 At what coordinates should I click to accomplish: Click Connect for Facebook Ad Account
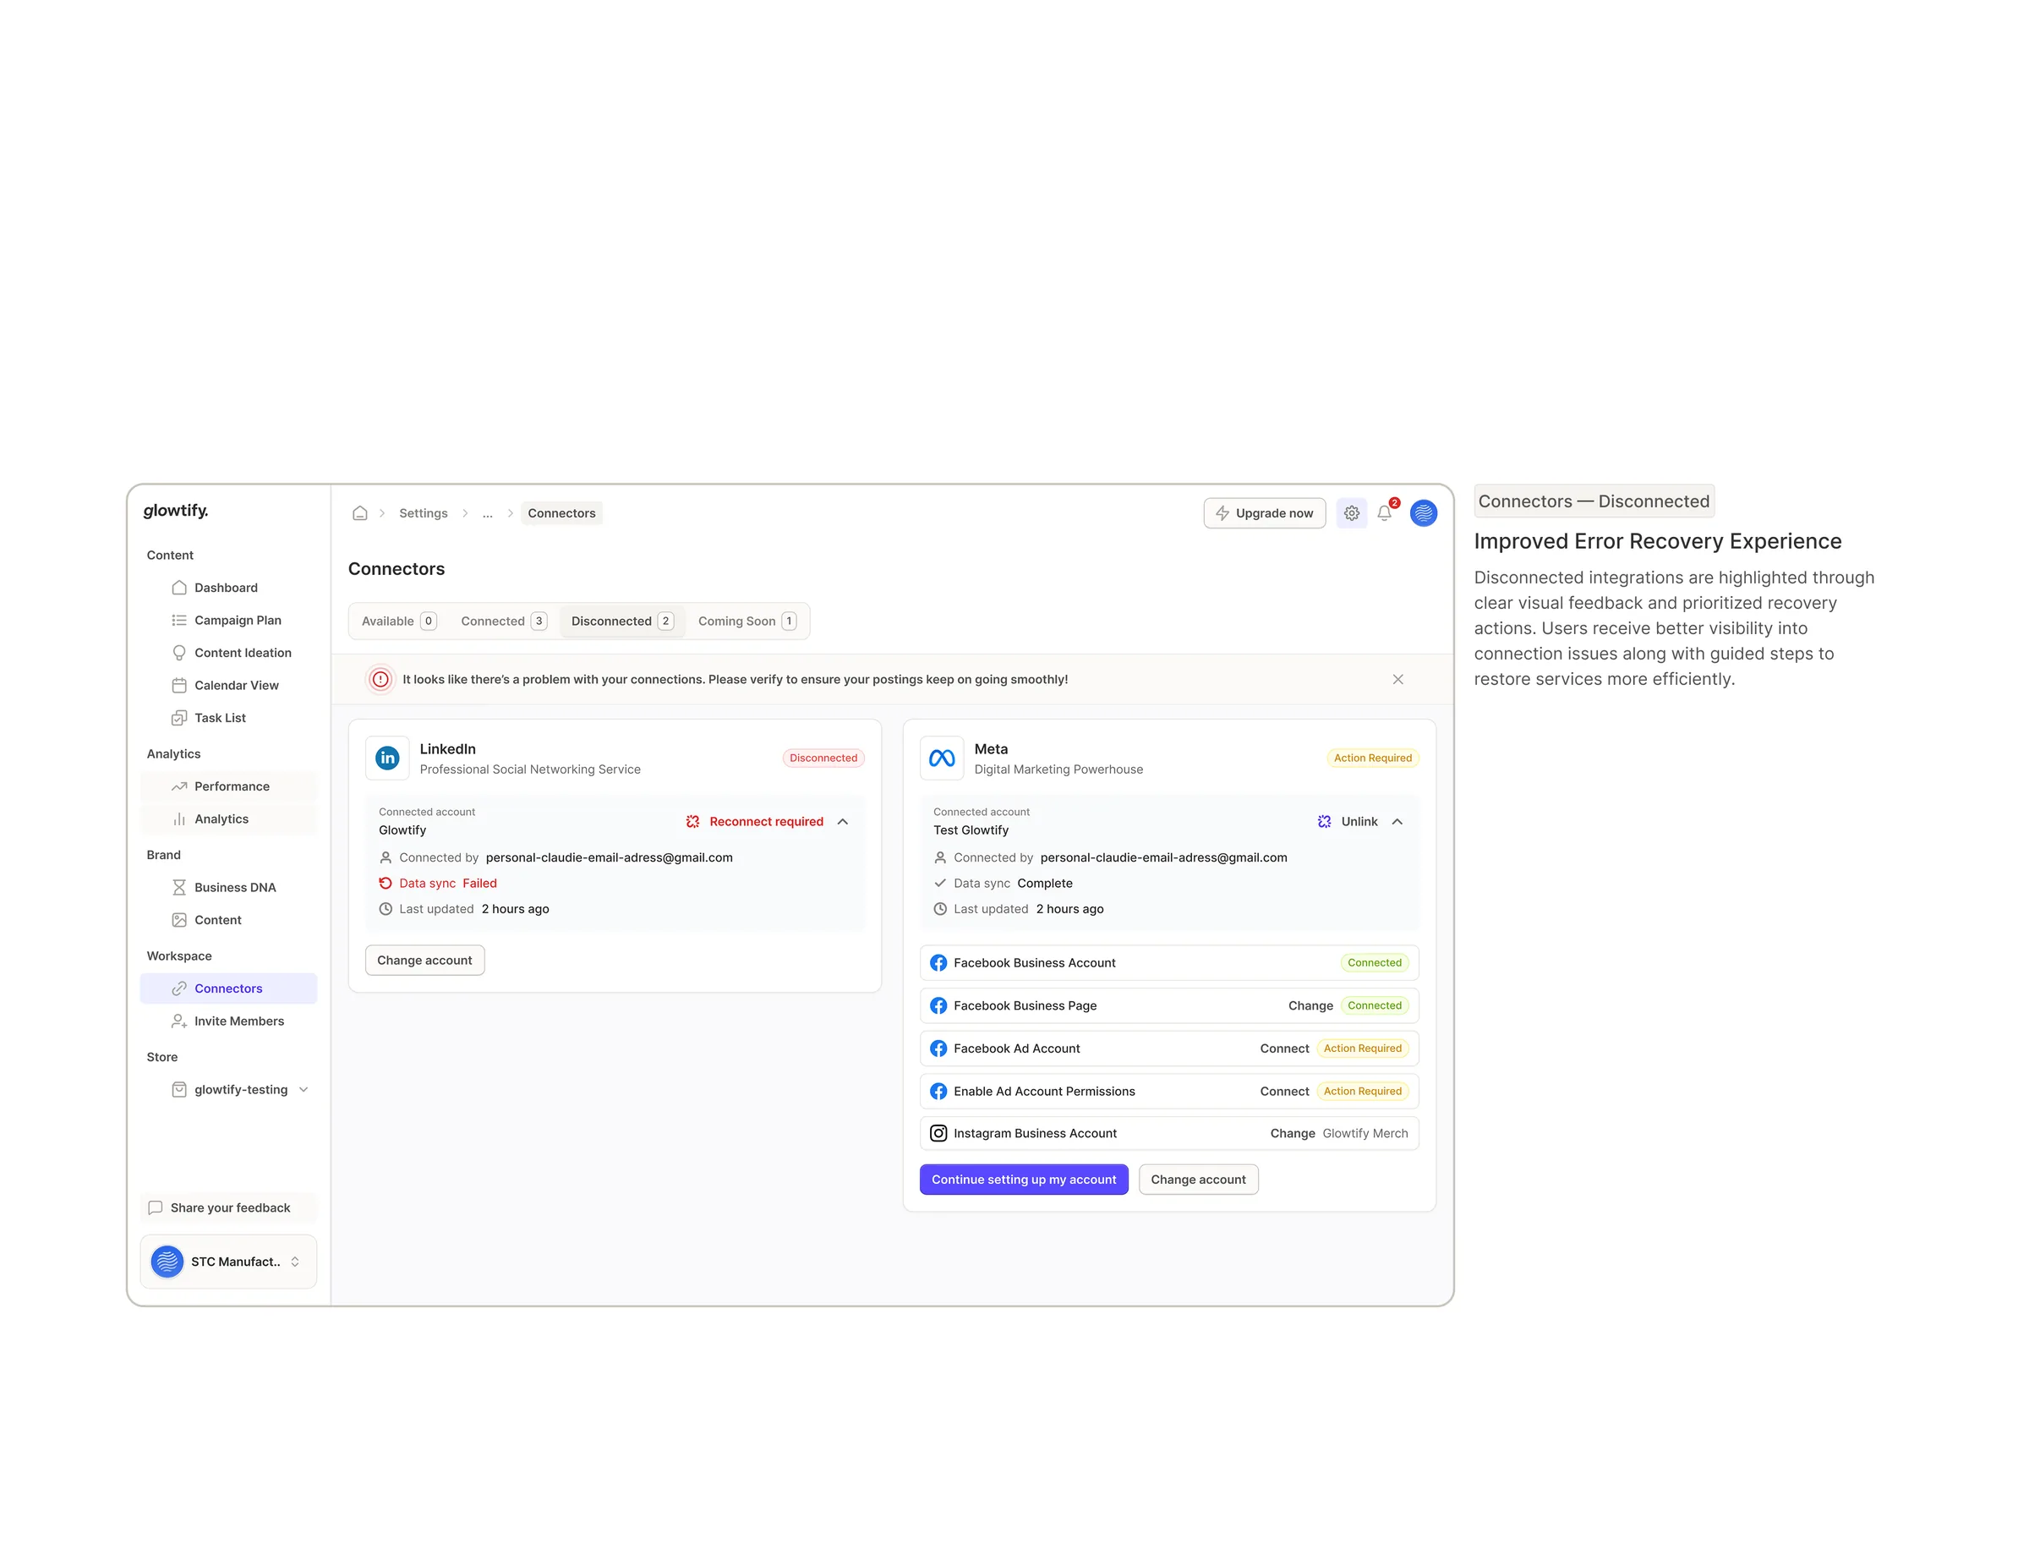(x=1283, y=1048)
